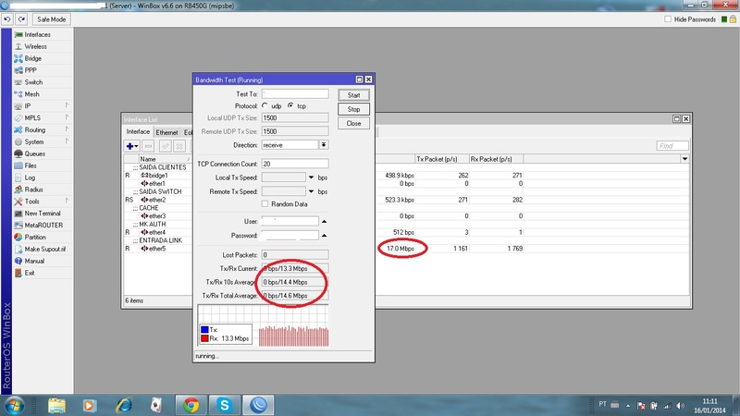The width and height of the screenshot is (740, 416).
Task: Open the Files menu icon
Action: [x=18, y=165]
